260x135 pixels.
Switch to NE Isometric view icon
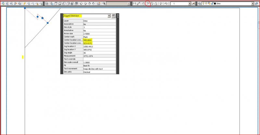point(89,4)
